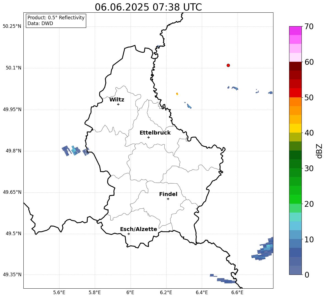The image size is (326, 298).
Task: Click the 6.4°E longitude label
Action: point(202,292)
